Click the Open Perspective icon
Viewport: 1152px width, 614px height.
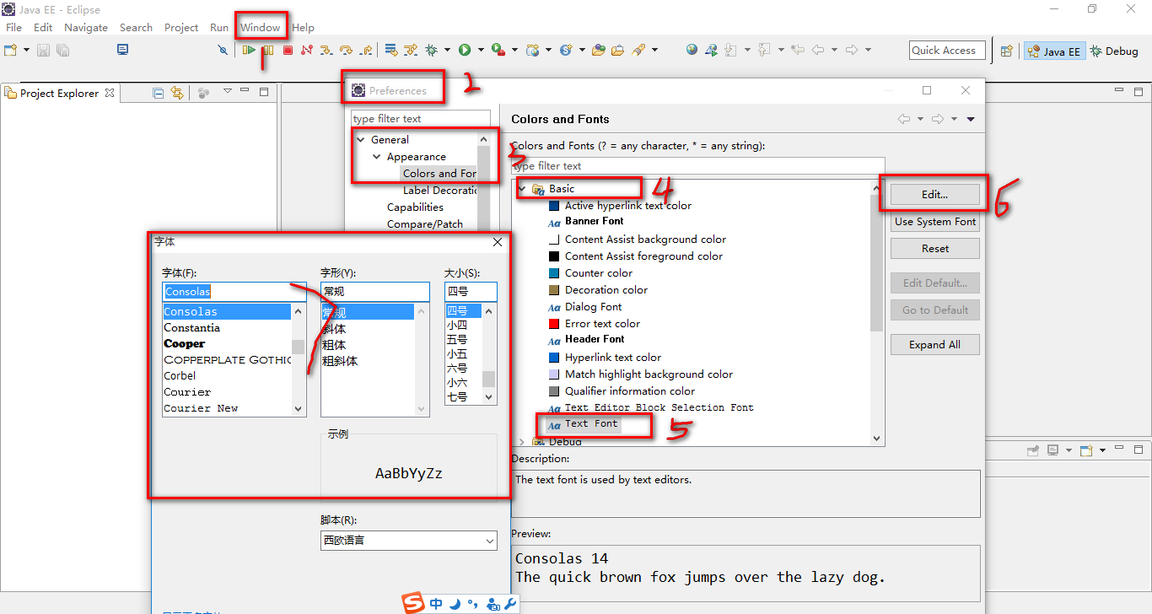[x=1006, y=51]
